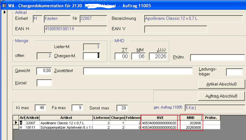Viewport: 246px width, 140px height.
Task: Click the MHD day (TT) field
Action: 121,56
